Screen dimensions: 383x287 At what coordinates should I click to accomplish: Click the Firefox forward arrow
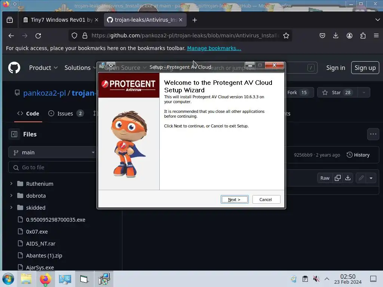pos(25,36)
